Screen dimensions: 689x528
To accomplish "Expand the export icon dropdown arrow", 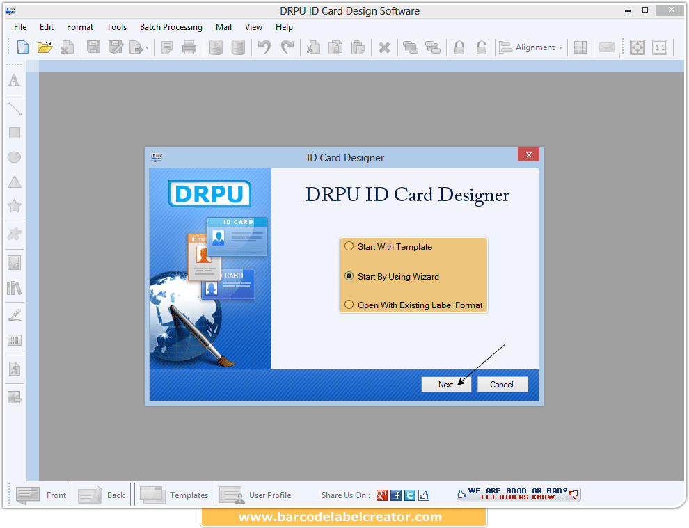I will (x=148, y=47).
